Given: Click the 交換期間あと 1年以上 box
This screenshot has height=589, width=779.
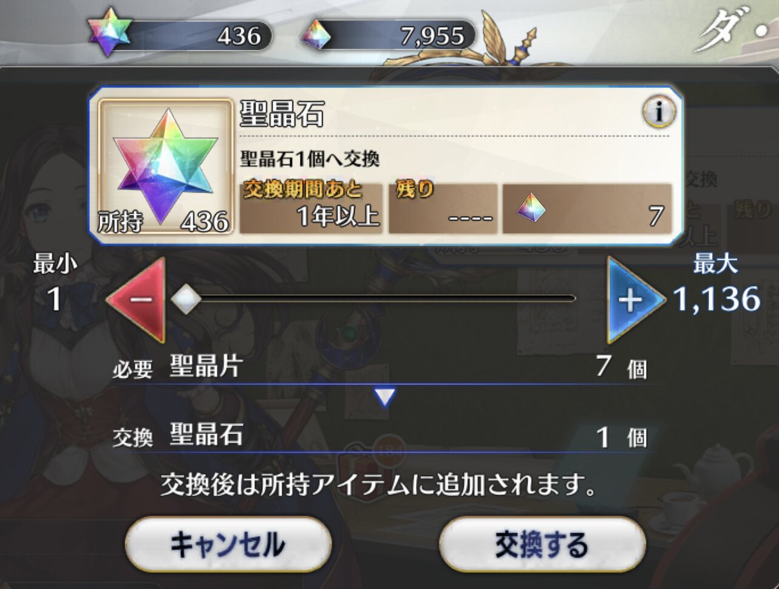Looking at the screenshot, I should pos(311,208).
